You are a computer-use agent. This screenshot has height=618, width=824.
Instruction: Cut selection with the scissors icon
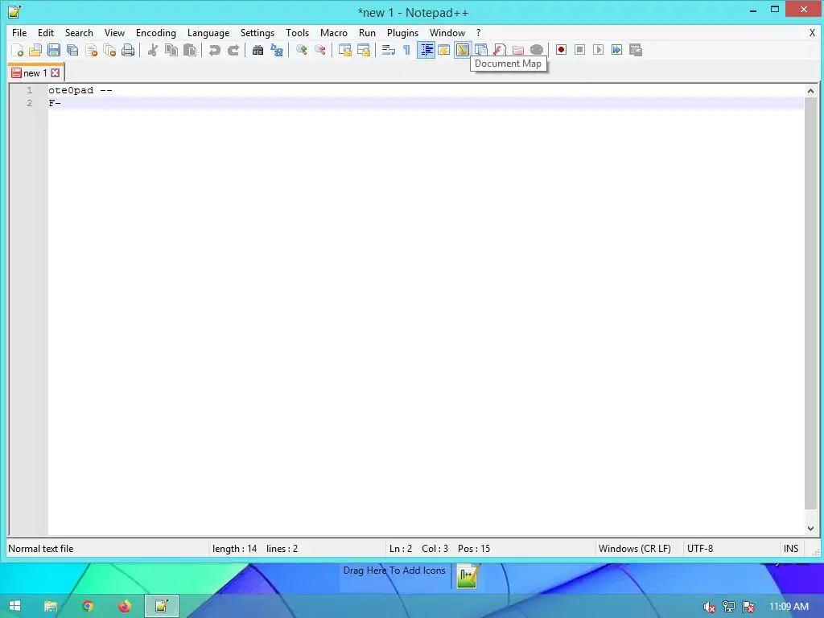152,50
